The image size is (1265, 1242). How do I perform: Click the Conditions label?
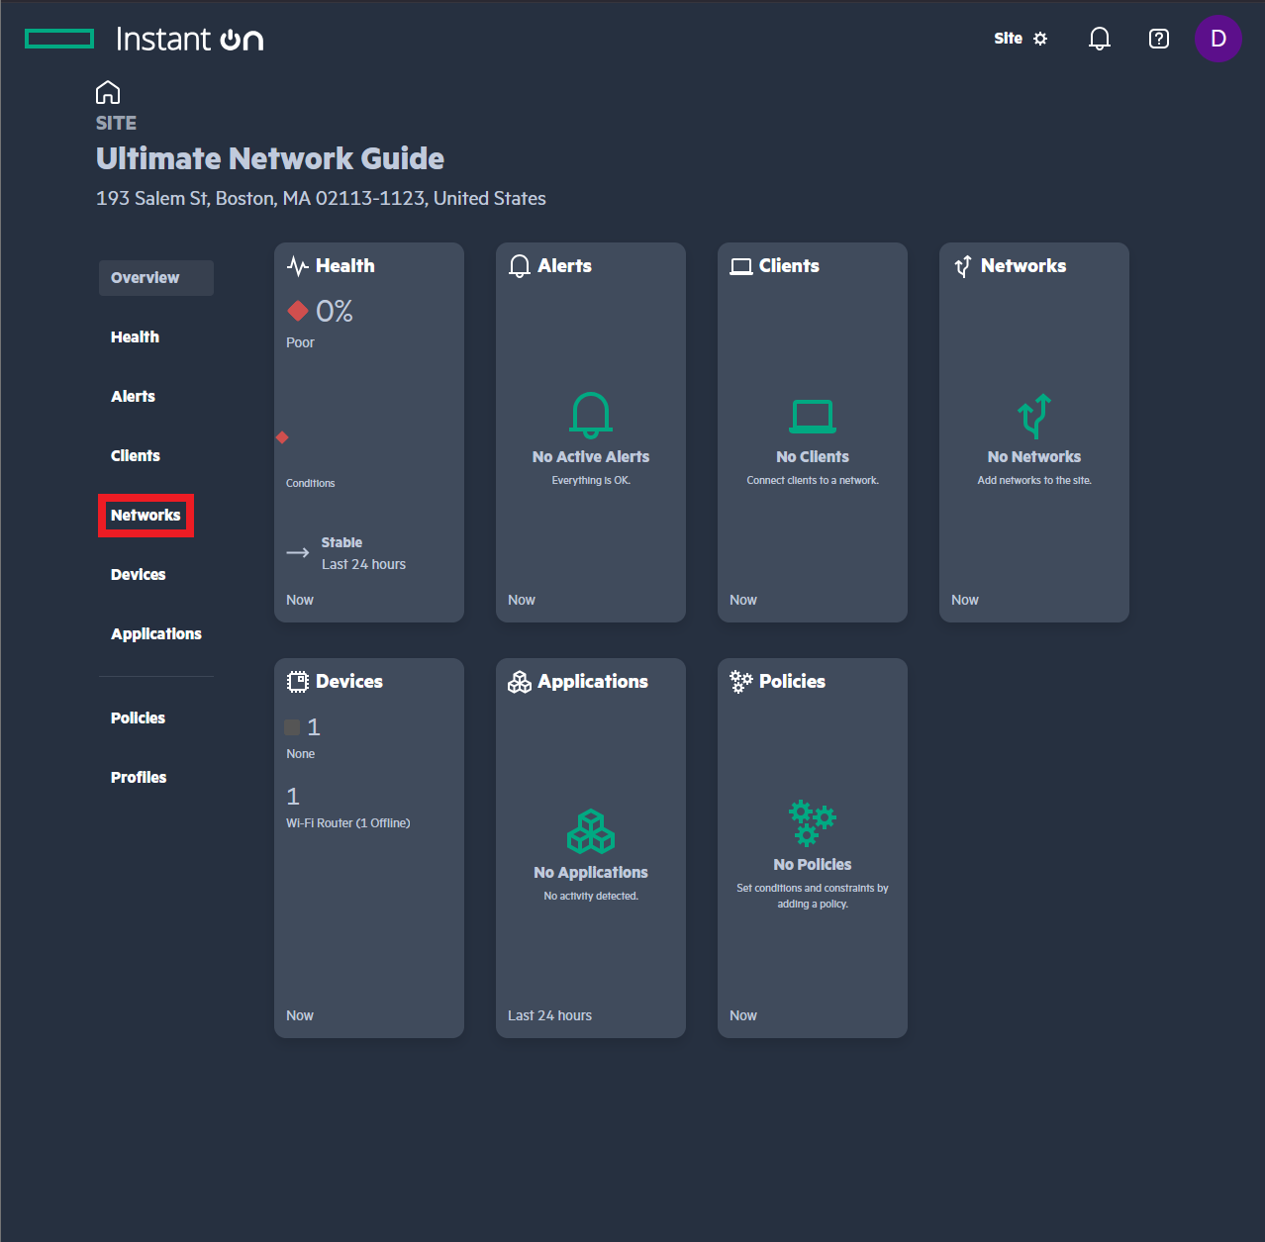point(311,484)
